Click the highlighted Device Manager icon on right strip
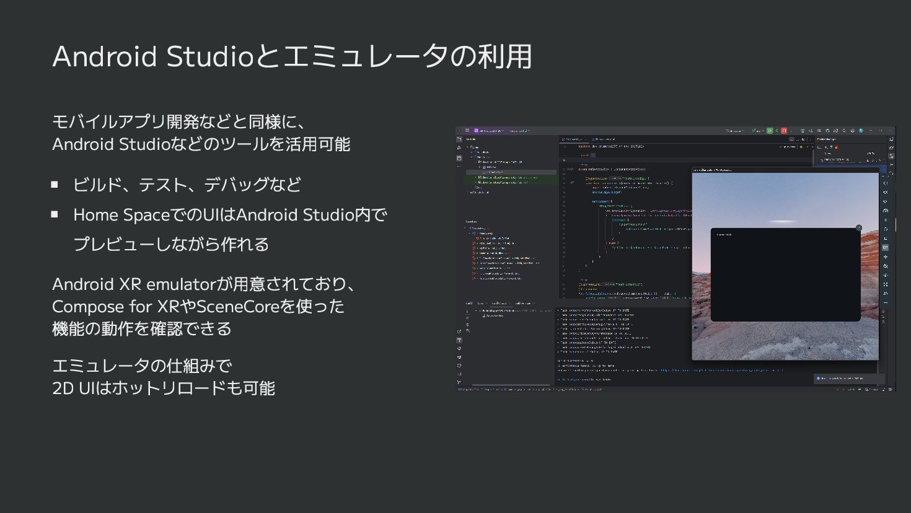 (891, 156)
